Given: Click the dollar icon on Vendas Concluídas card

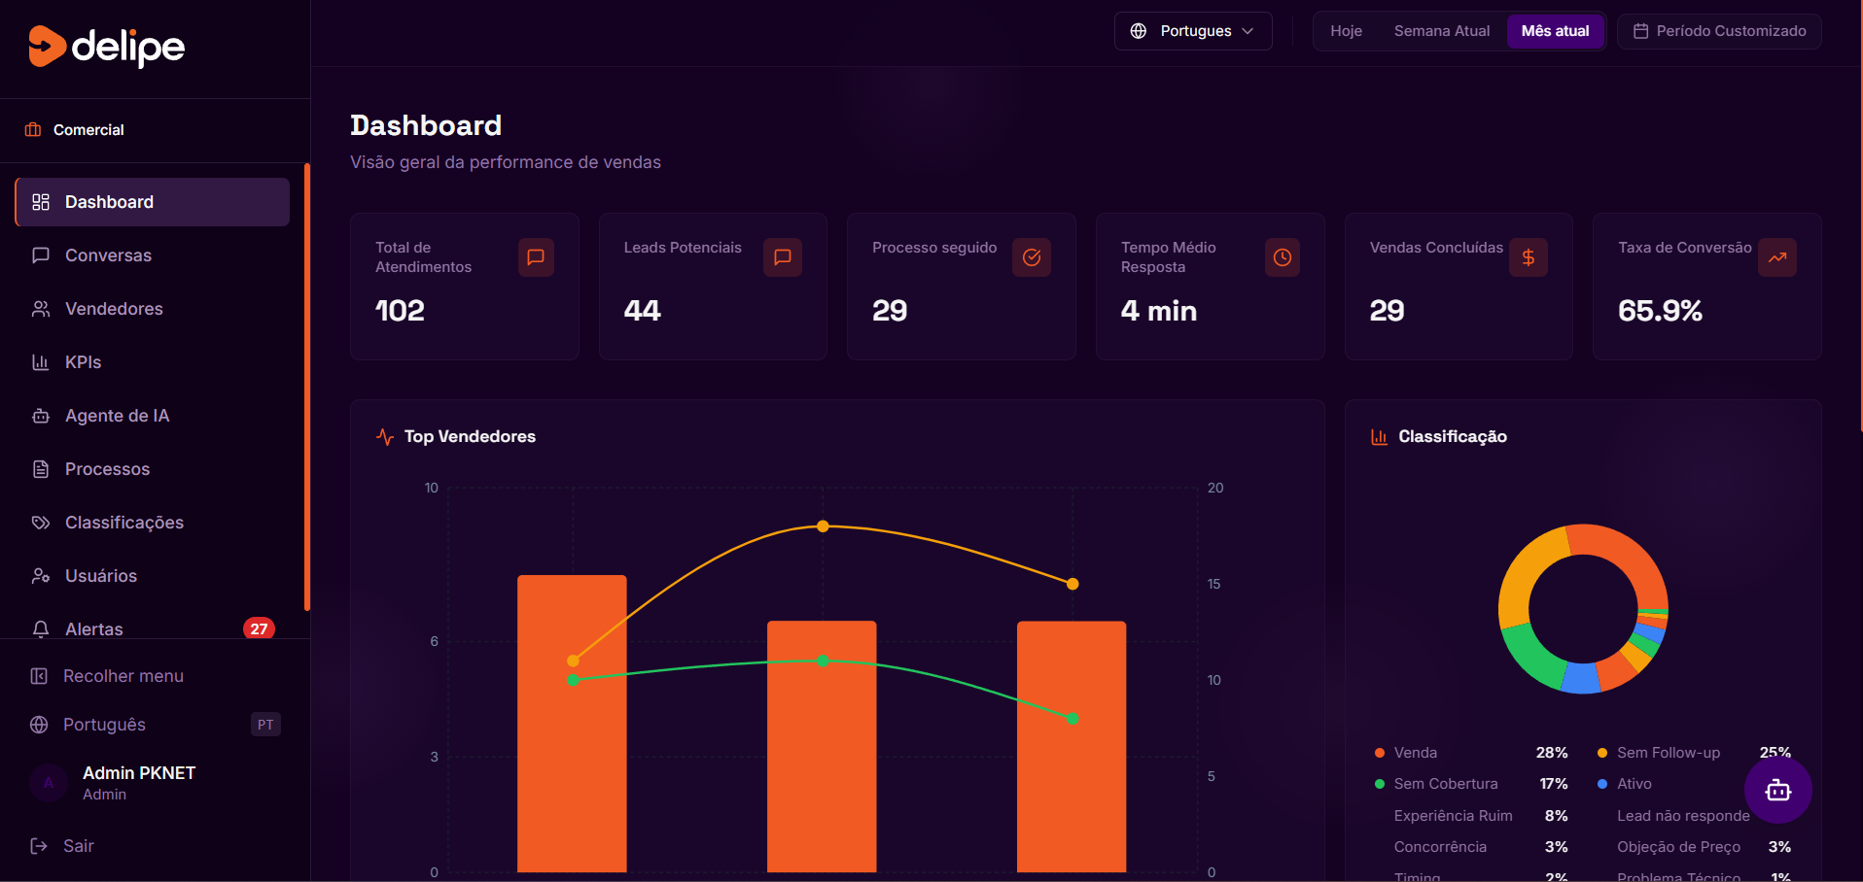Looking at the screenshot, I should point(1528,257).
